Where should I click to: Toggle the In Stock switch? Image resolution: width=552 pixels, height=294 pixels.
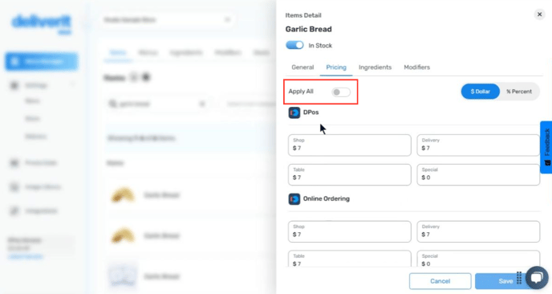click(294, 45)
